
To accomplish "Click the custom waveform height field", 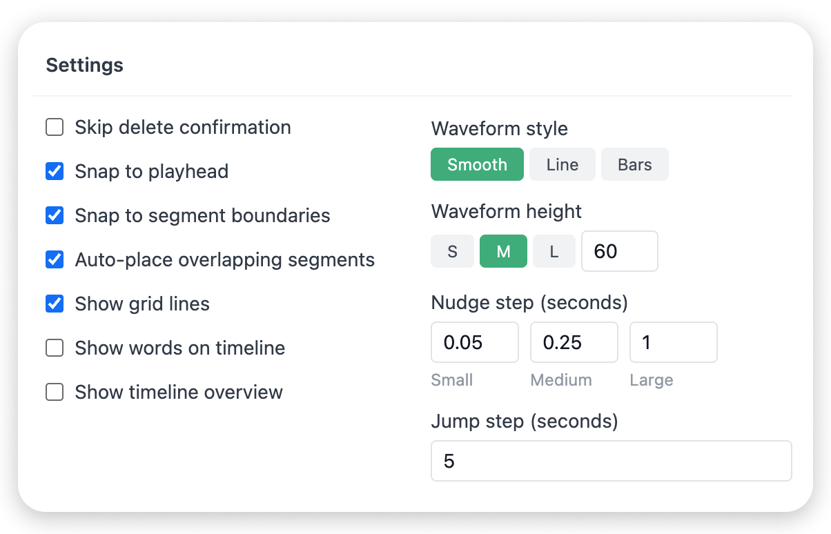I will pos(619,251).
